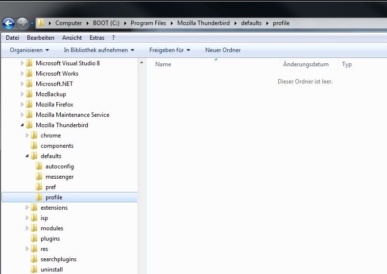Open the Datei menu
The image size is (387, 274).
coord(12,38)
